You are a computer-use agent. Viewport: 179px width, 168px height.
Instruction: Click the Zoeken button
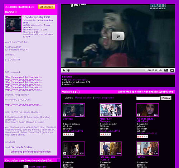[166, 98]
